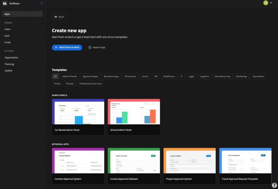Click the help question mark icon
The width and height of the screenshot is (278, 189).
[274, 185]
